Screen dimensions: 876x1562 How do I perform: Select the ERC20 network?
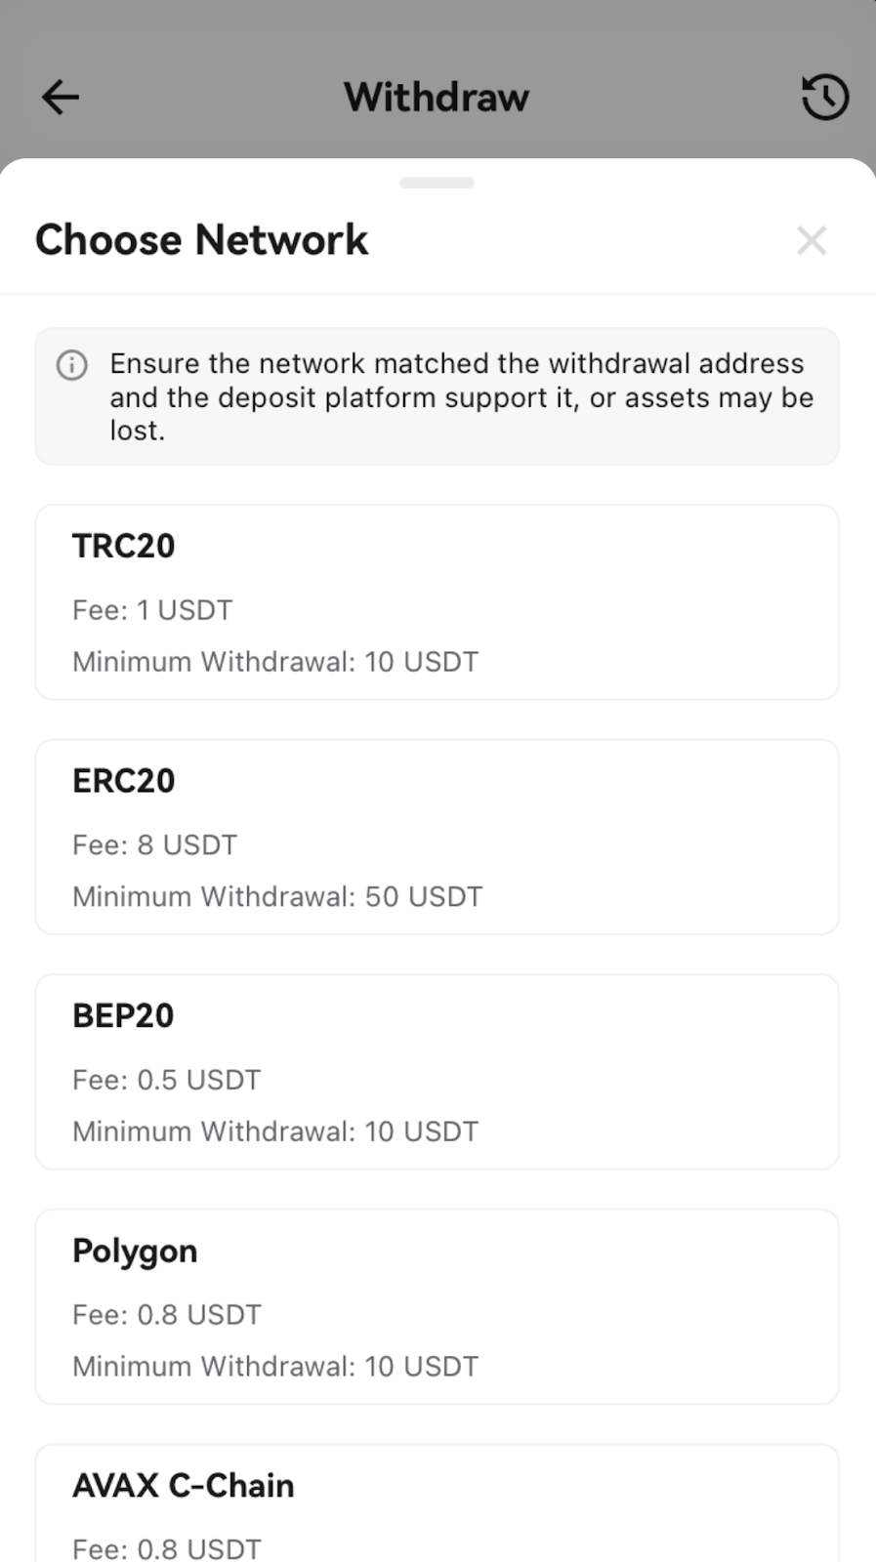438,837
